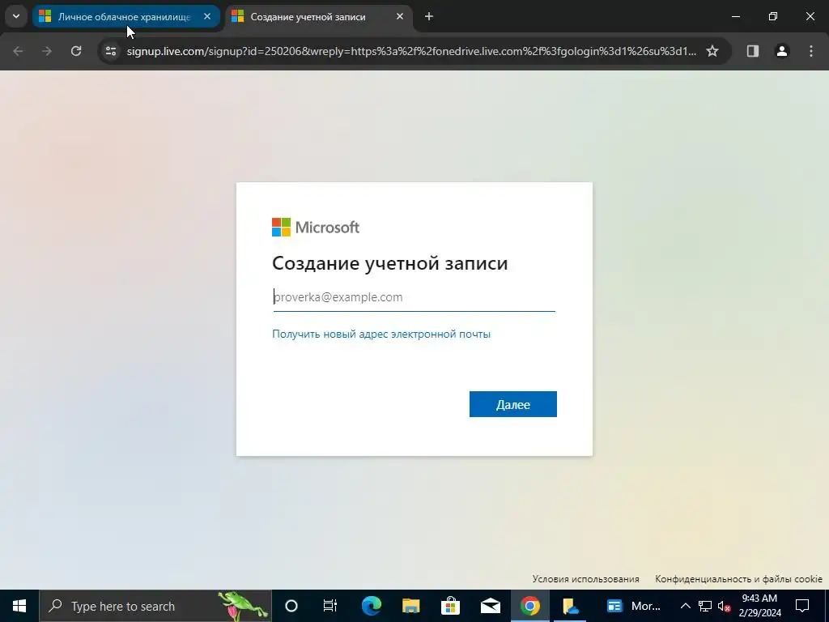The height and width of the screenshot is (622, 829).
Task: Open Mail app from taskbar
Action: click(490, 606)
